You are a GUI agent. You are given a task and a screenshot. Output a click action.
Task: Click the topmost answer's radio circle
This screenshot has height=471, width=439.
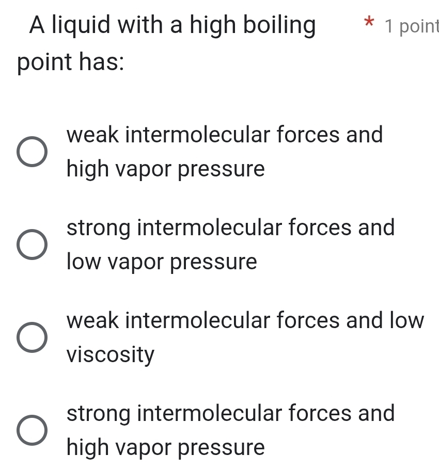click(33, 152)
